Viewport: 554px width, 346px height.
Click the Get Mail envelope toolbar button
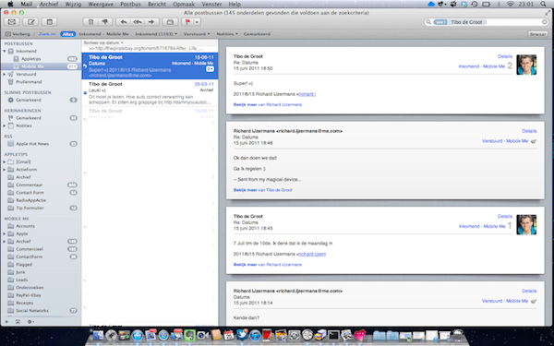pos(12,22)
